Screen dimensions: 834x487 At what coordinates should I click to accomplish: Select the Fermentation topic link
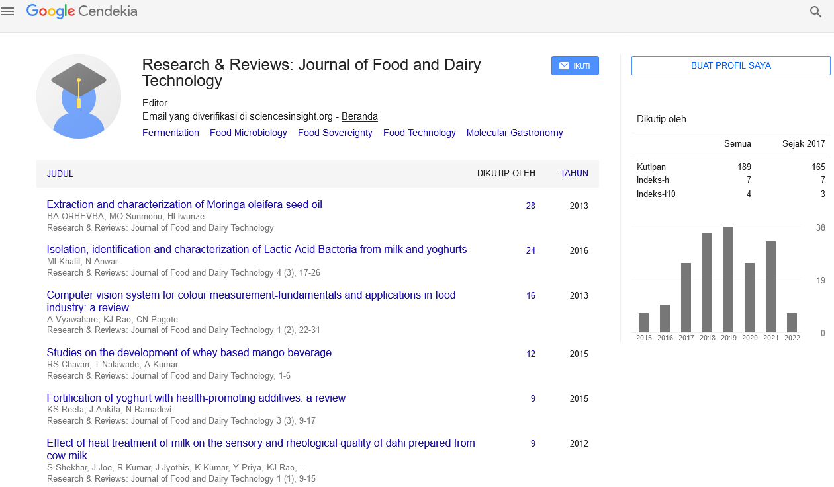coord(170,133)
